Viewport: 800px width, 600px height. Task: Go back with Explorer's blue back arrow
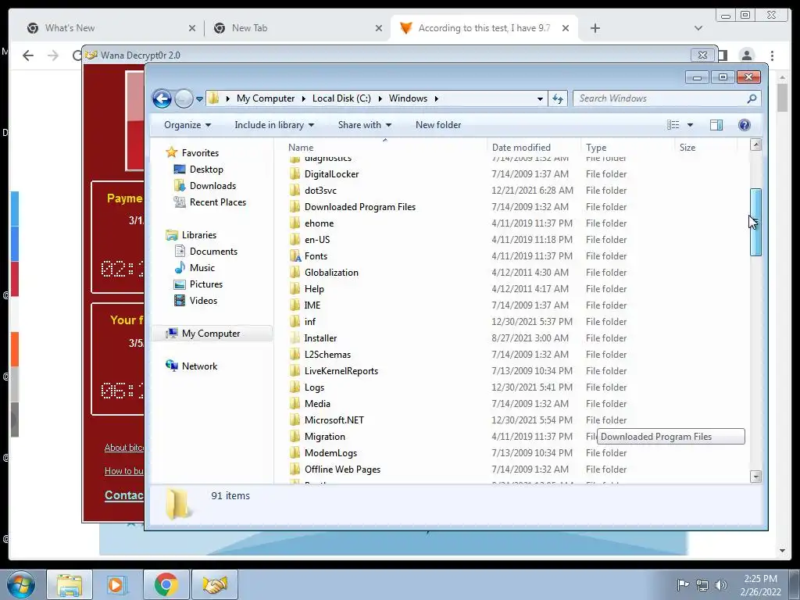[x=162, y=98]
